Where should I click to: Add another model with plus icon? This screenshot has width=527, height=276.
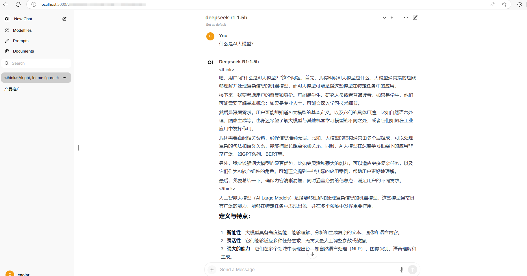(392, 18)
